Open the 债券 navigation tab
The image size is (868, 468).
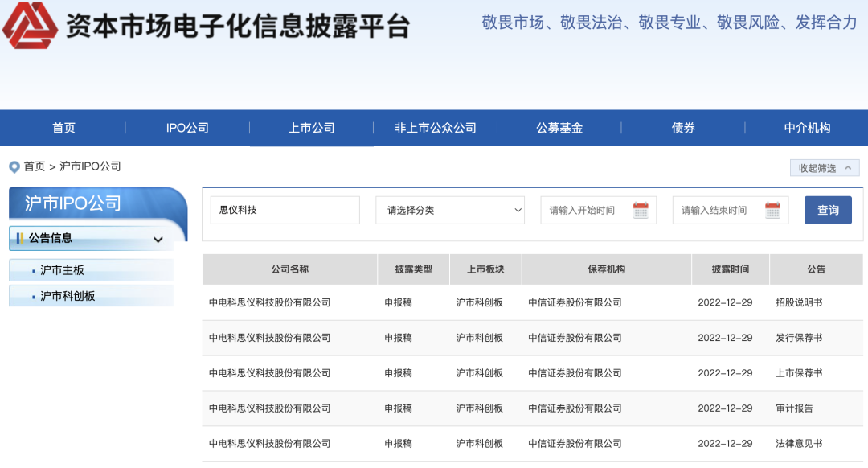coord(683,128)
